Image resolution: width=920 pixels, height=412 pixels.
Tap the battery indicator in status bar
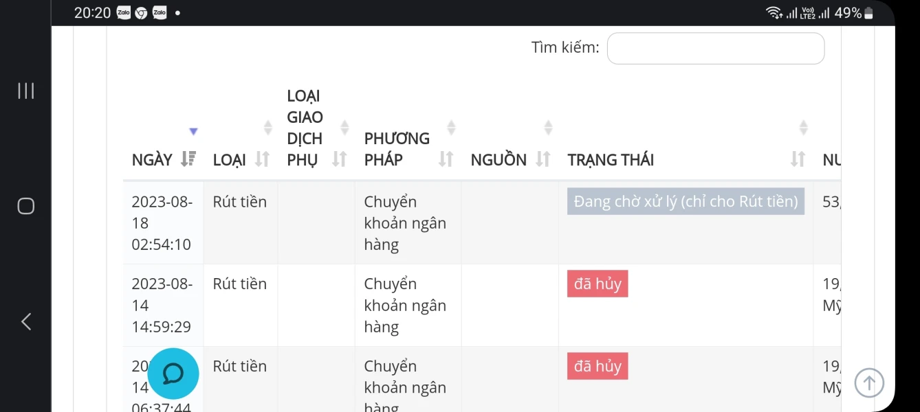coord(868,13)
